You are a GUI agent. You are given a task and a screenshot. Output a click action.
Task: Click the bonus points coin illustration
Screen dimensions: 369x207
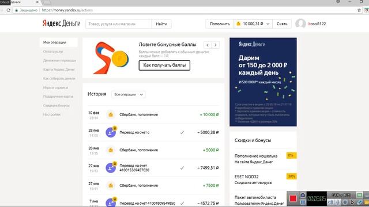(111, 58)
